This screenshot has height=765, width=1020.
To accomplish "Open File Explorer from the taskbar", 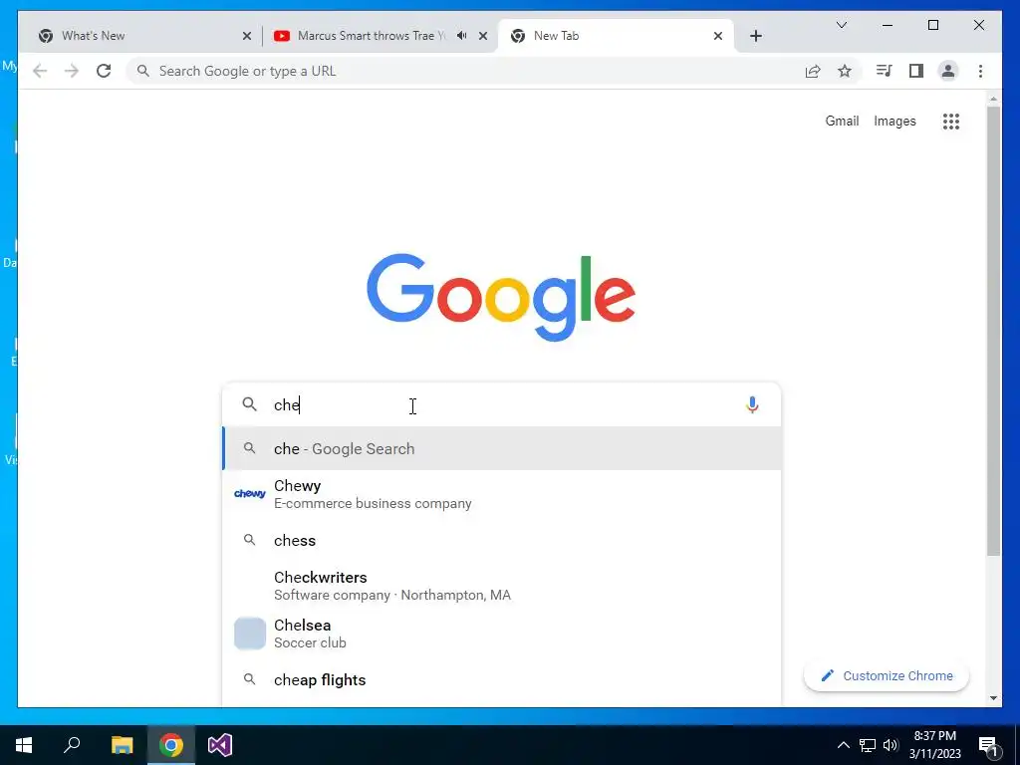I will pos(122,745).
